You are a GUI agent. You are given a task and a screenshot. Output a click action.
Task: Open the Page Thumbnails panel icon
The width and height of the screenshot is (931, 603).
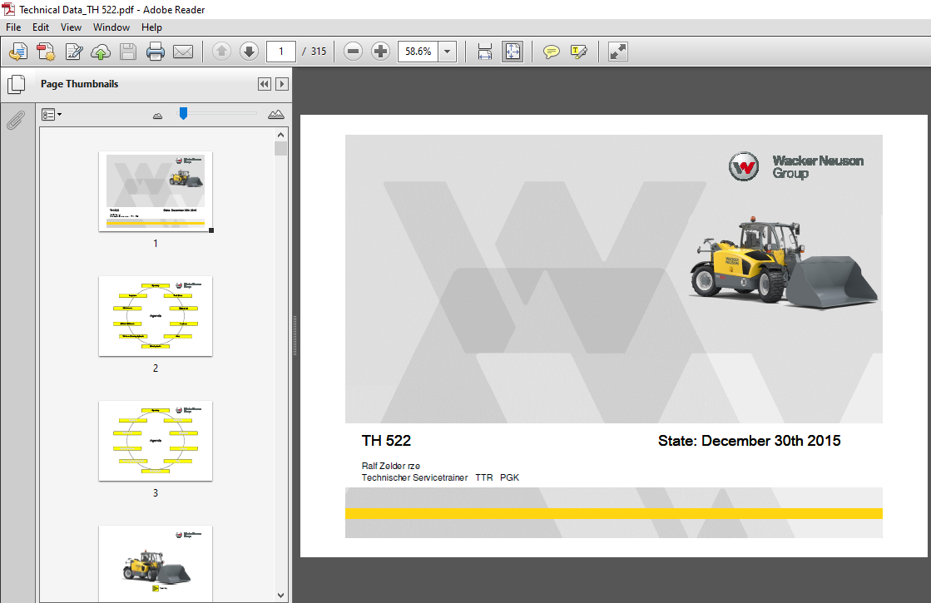pos(16,84)
